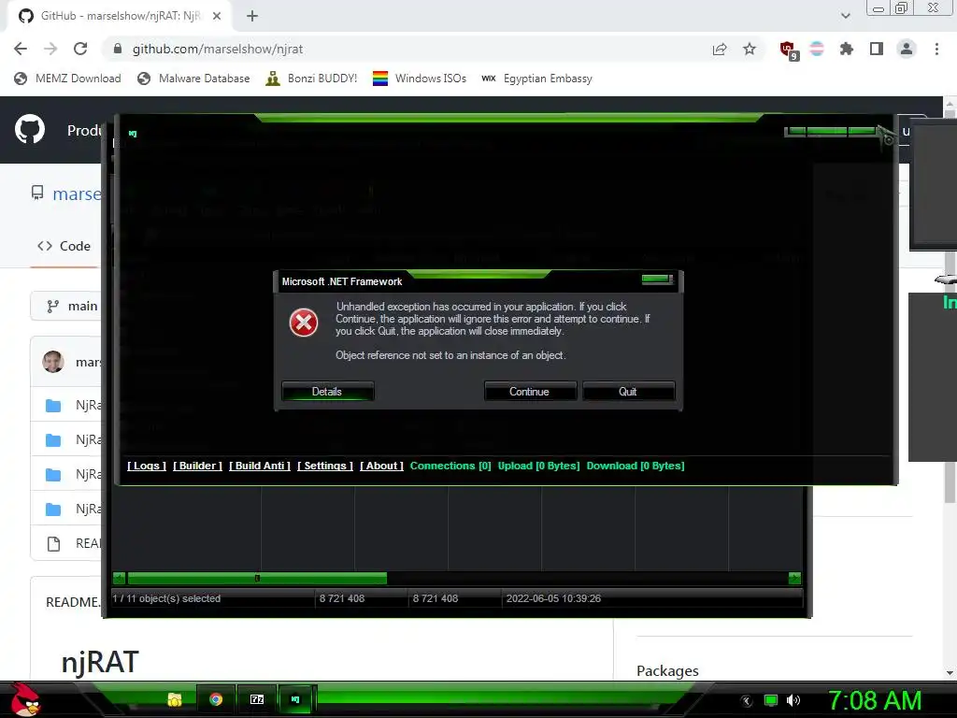Click the README file icon
The height and width of the screenshot is (718, 957).
[x=53, y=543]
